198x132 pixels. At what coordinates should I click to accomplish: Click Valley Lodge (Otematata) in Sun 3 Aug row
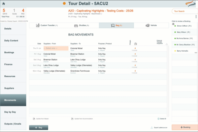[81, 65]
